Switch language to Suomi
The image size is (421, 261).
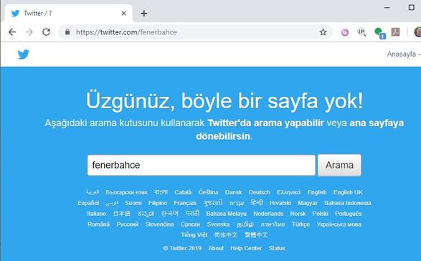[133, 203]
